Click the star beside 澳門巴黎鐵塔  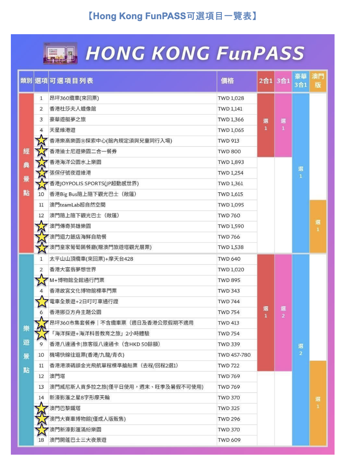(41, 408)
